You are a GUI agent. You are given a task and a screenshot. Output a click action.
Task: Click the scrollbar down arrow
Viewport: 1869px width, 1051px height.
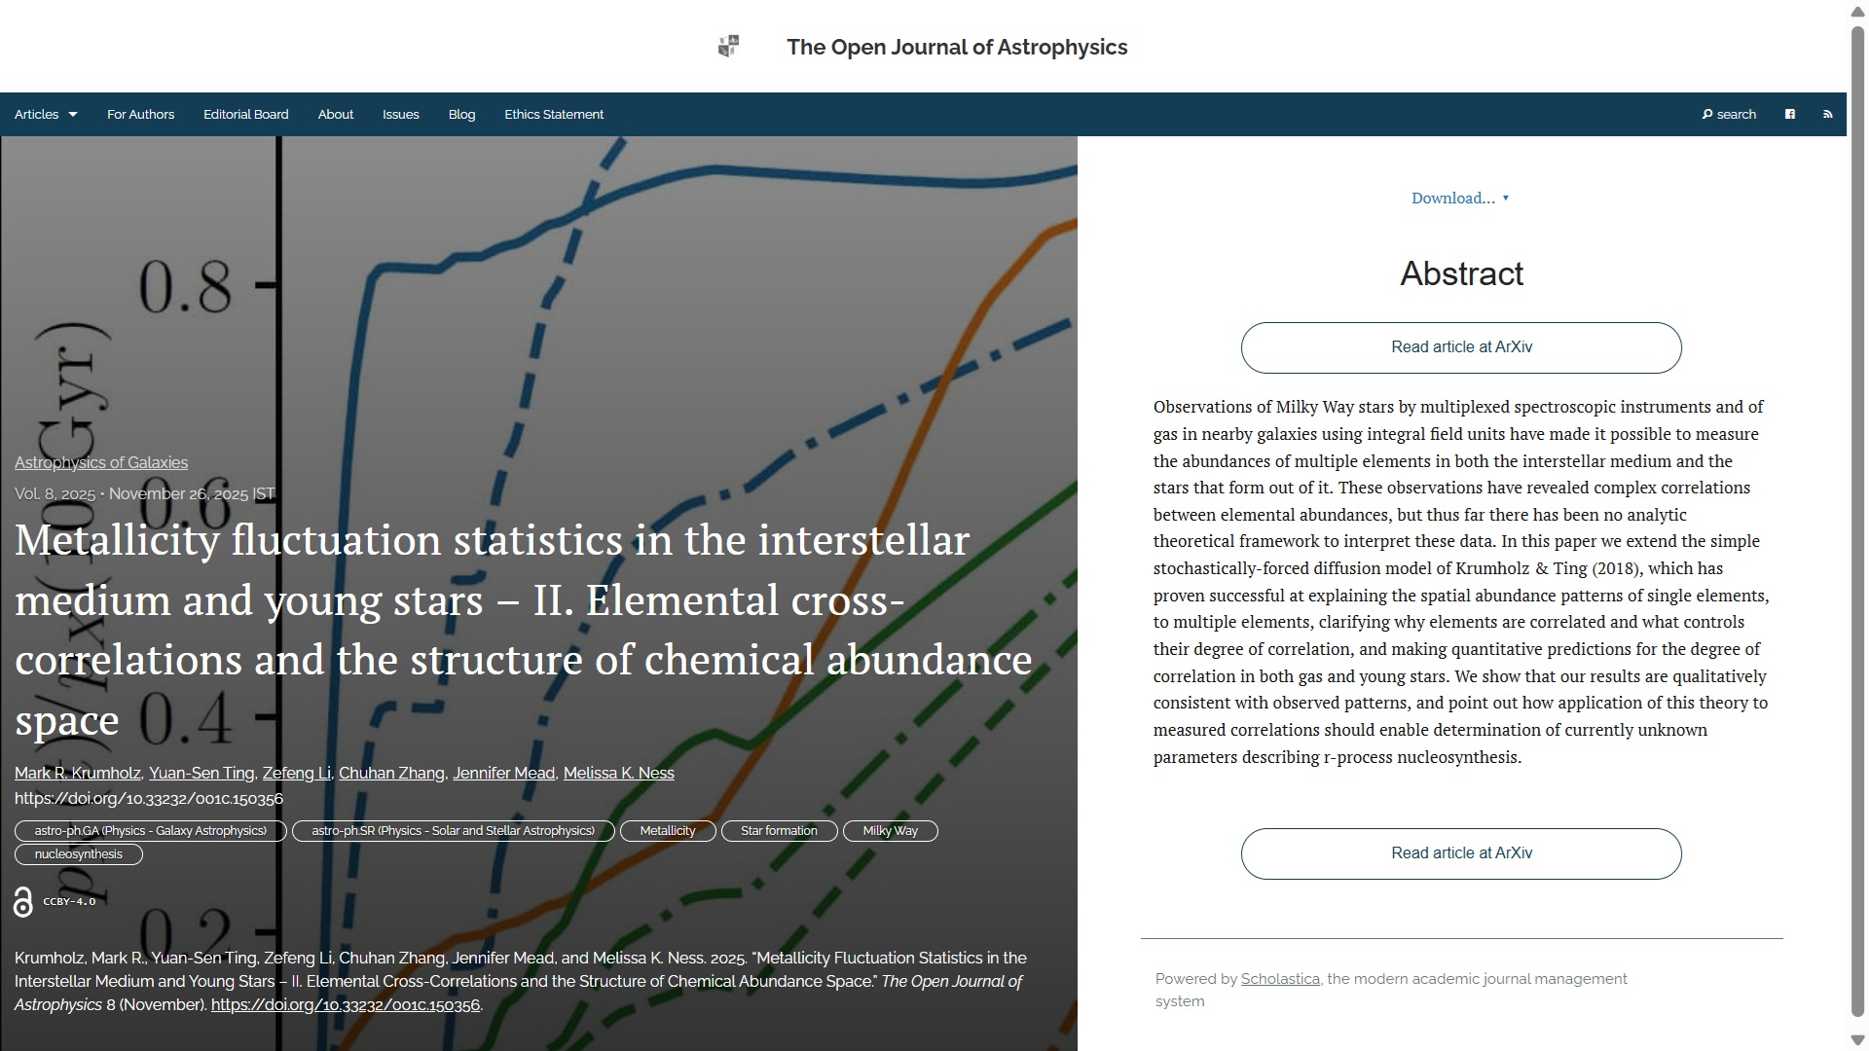[1857, 1040]
